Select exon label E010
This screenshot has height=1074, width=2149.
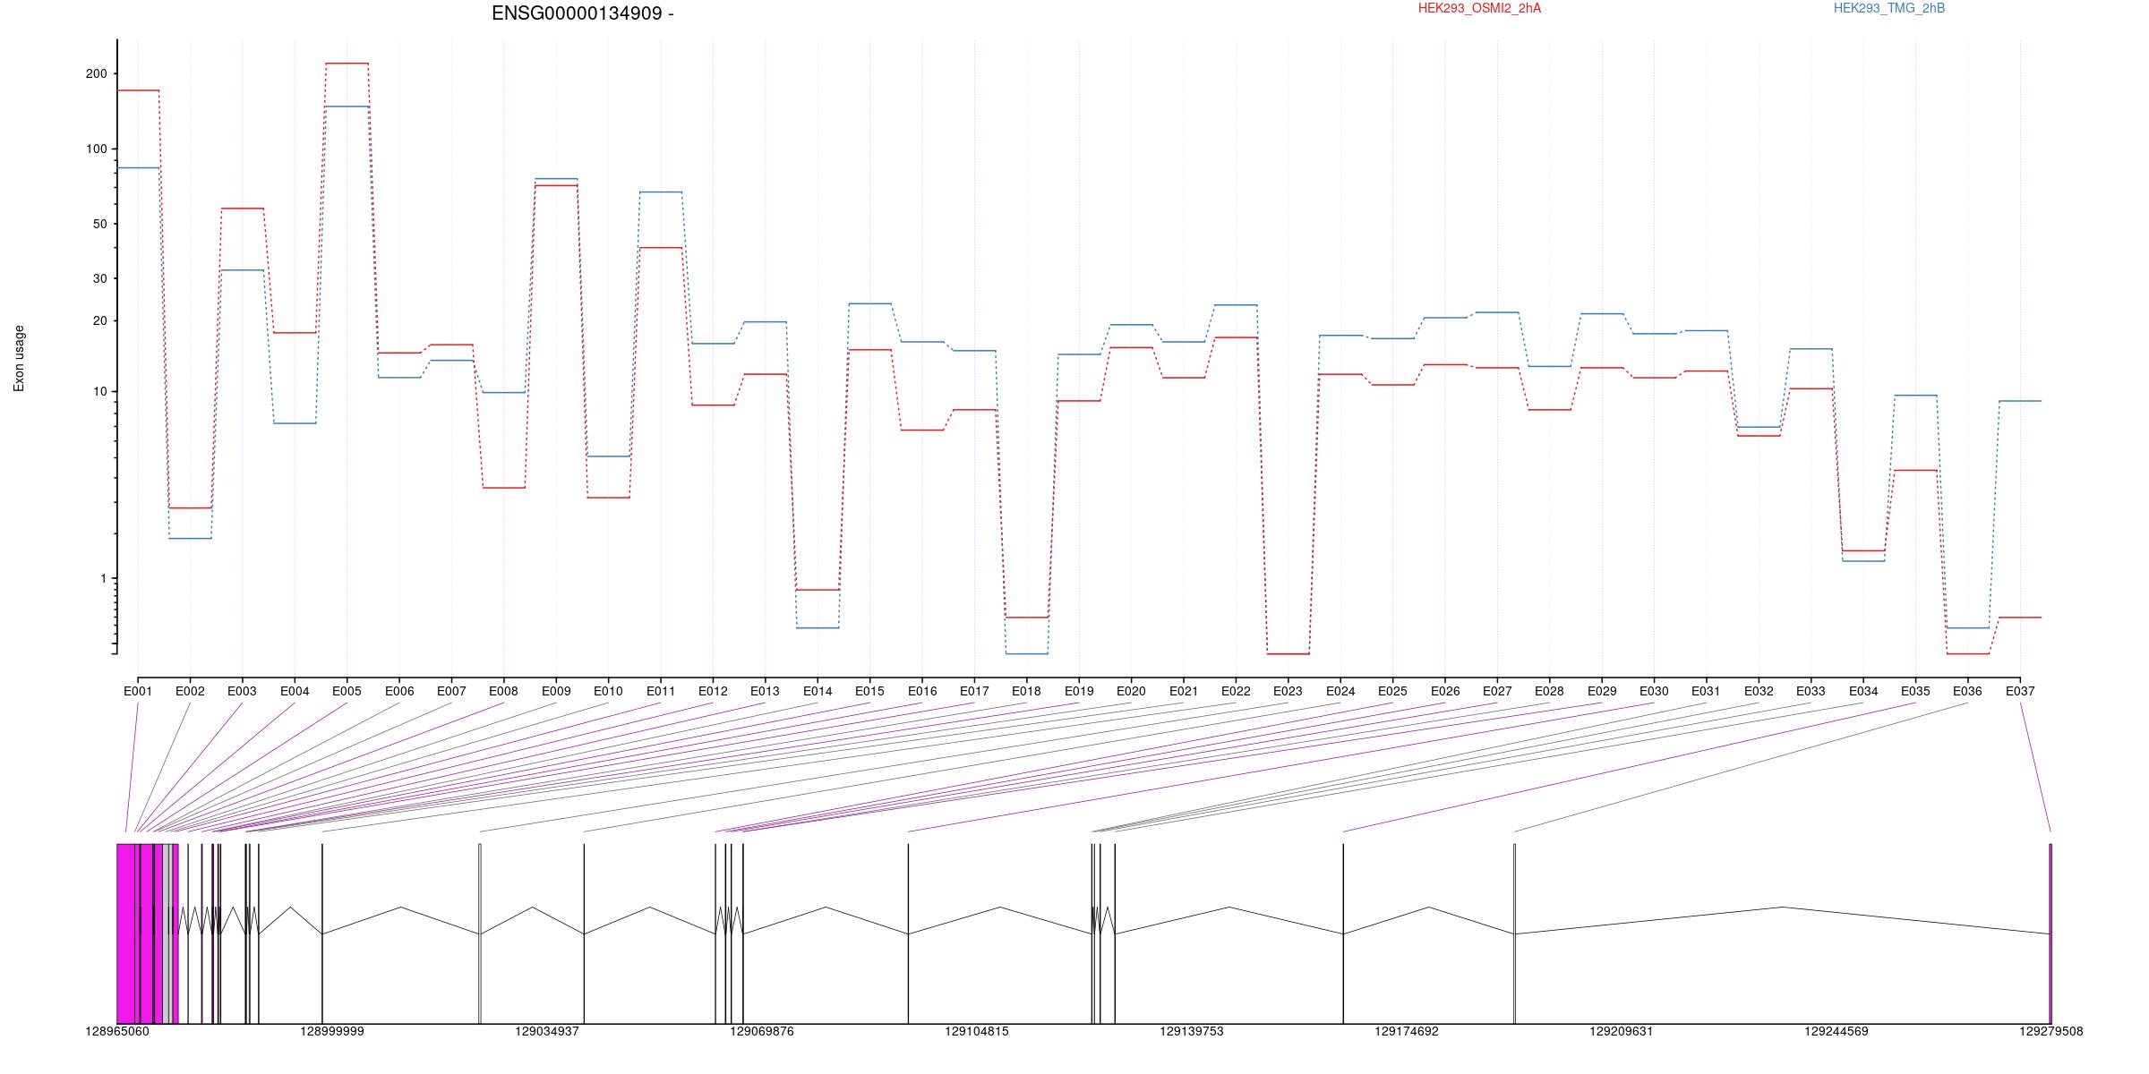tap(608, 691)
